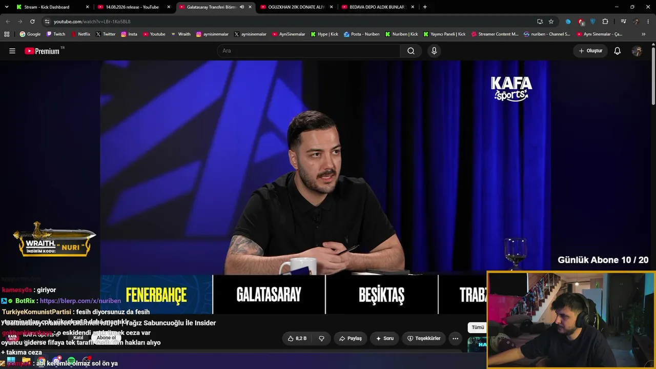
Task: Start voice search with the microphone
Action: 434,51
